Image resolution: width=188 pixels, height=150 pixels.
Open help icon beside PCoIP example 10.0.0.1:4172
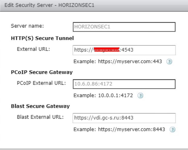[x=140, y=96]
